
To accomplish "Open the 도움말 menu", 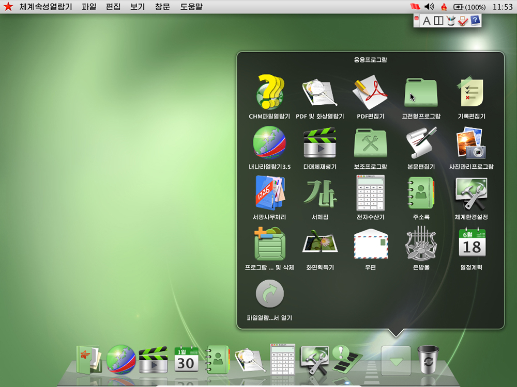I will click(192, 7).
